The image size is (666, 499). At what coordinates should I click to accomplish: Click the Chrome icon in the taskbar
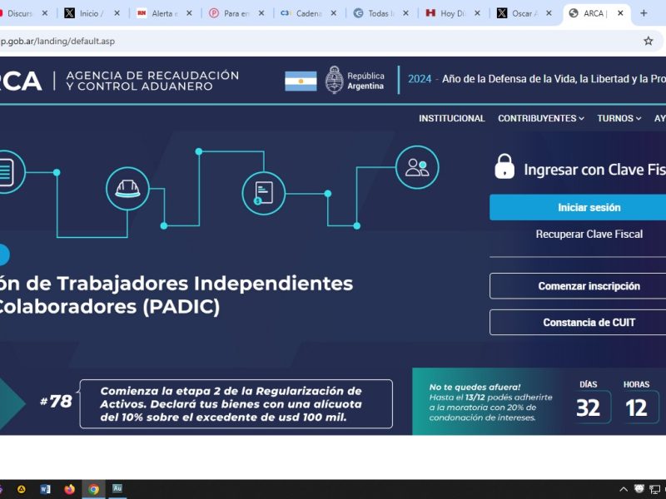click(x=93, y=489)
